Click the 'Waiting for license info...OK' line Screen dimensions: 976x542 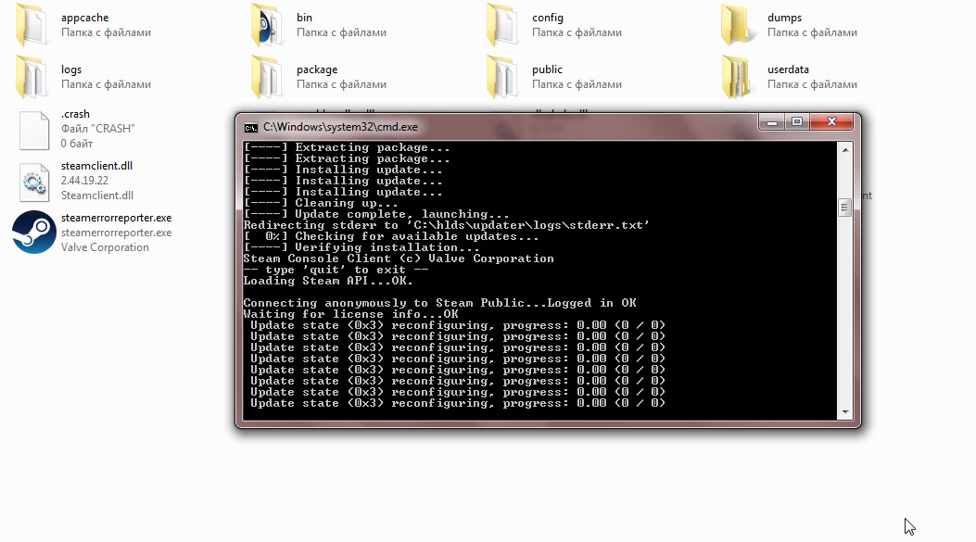click(x=350, y=314)
